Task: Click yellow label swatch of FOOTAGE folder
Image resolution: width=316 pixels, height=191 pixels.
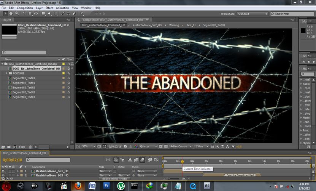Action: click(64, 73)
